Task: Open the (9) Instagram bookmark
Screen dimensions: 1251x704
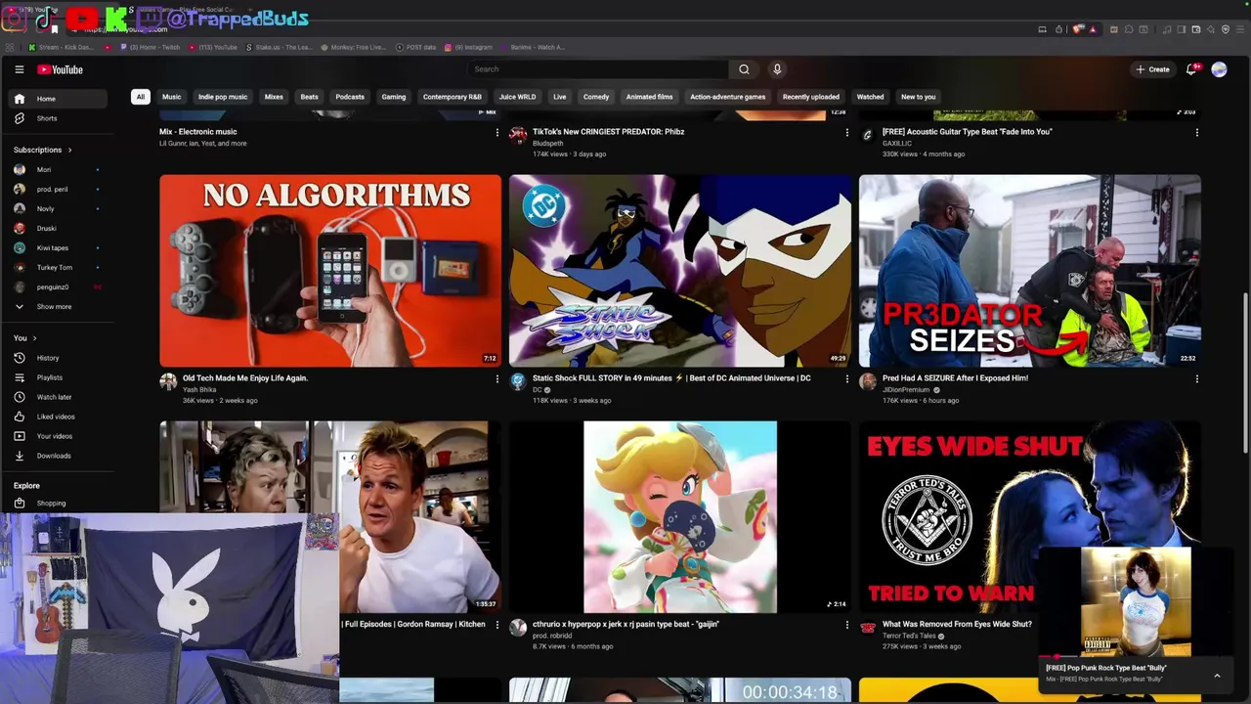Action: coord(468,47)
